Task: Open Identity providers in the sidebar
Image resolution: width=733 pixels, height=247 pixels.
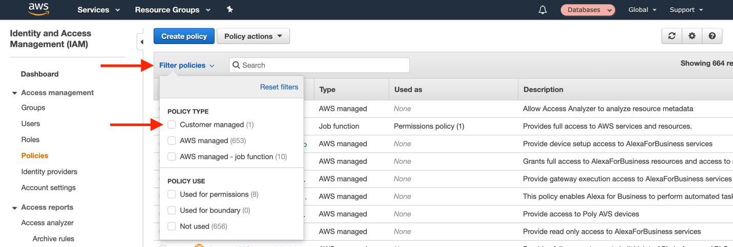Action: pyautogui.click(x=49, y=172)
